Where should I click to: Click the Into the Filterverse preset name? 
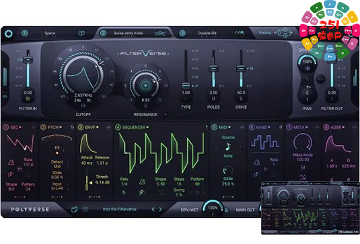(119, 209)
